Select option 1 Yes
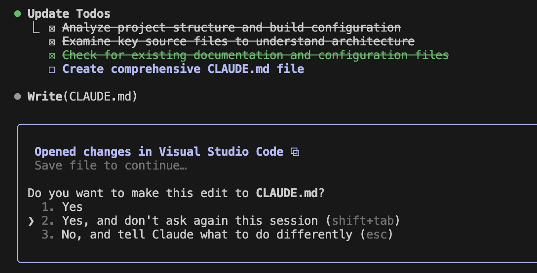The height and width of the screenshot is (273, 537). [72, 207]
